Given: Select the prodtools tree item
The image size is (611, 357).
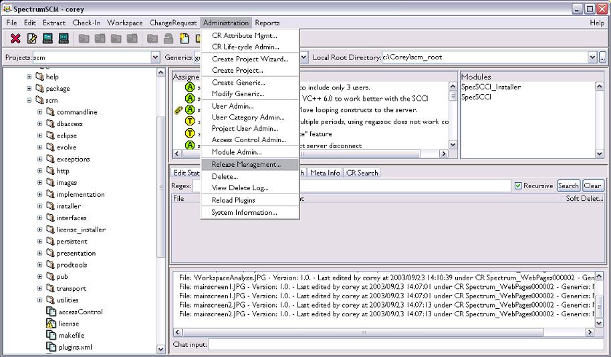Looking at the screenshot, I should pos(72,265).
